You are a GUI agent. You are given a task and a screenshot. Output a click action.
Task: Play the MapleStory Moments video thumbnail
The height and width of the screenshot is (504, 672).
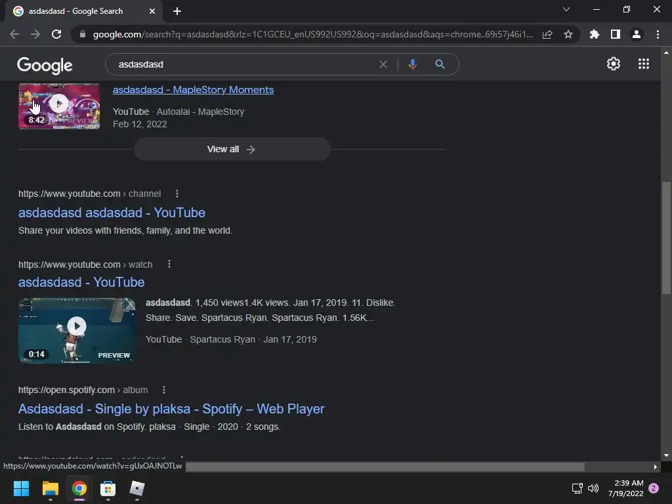pos(59,106)
